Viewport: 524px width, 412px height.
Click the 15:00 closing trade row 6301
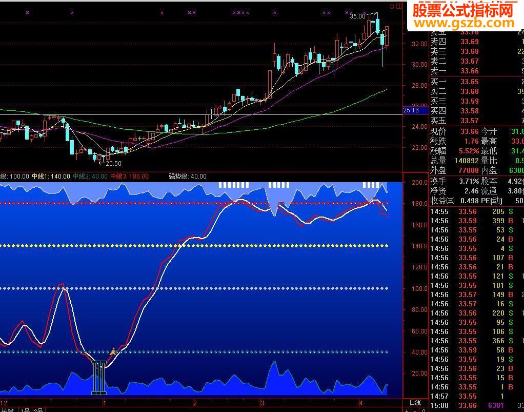pos(476,406)
